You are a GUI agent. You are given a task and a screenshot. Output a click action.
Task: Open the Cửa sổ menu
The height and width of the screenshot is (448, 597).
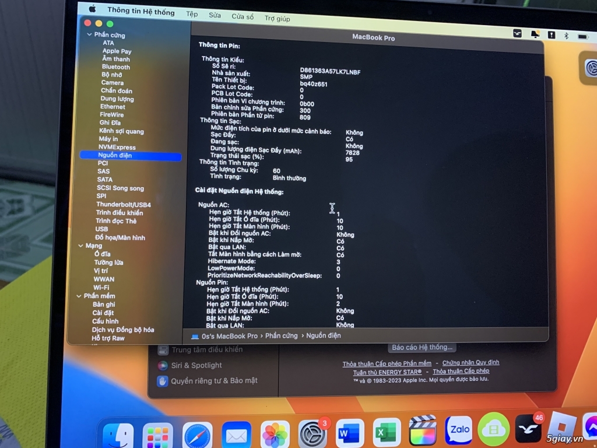pyautogui.click(x=243, y=17)
